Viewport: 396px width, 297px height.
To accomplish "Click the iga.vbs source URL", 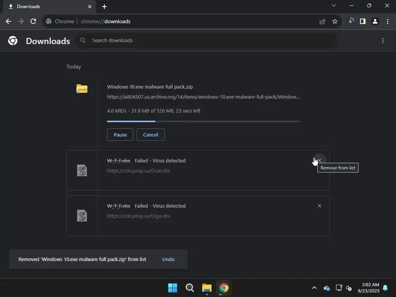I will pos(138,216).
